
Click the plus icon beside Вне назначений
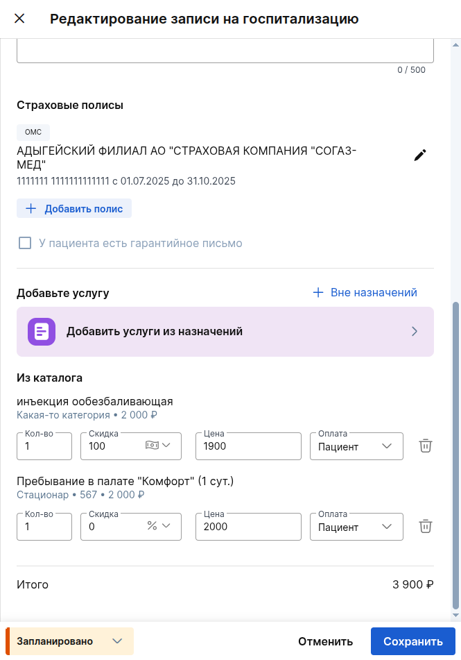coord(318,292)
